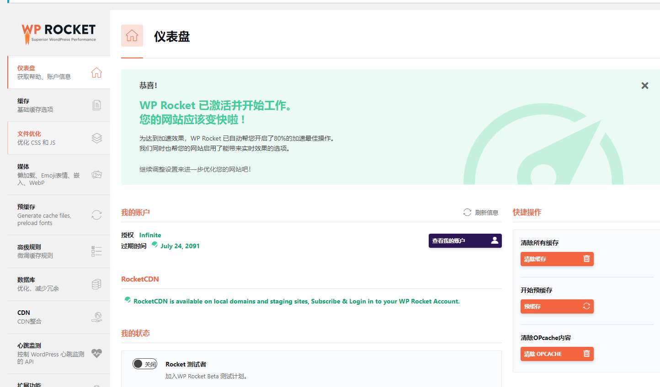Toggle the Rocket 测试者 switch
660x387 pixels.
(x=145, y=364)
